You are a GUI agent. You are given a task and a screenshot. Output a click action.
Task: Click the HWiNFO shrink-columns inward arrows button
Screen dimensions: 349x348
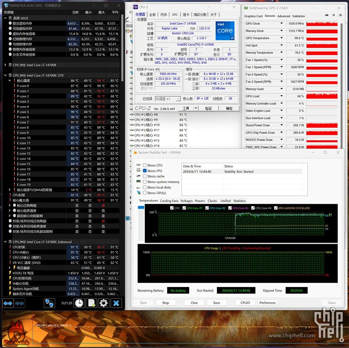pos(20,303)
